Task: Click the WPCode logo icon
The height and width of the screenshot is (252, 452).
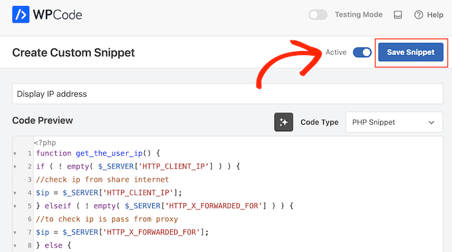Action: [21, 15]
